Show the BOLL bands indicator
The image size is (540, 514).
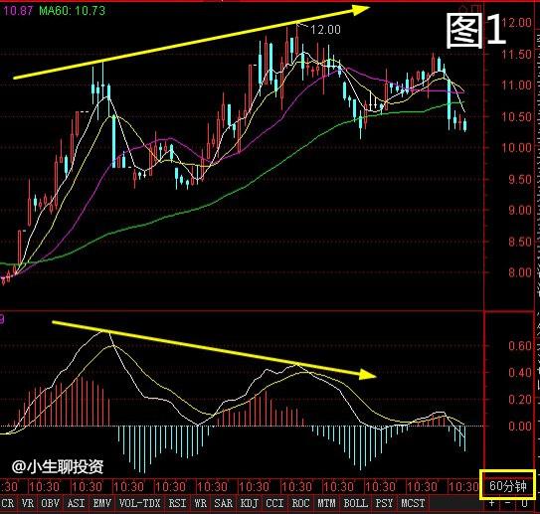click(356, 503)
